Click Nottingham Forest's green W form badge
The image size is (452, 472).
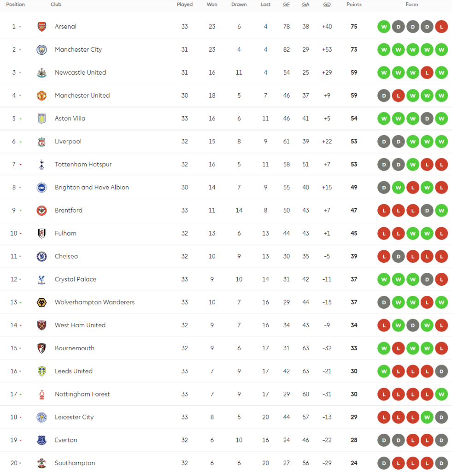[x=441, y=394]
